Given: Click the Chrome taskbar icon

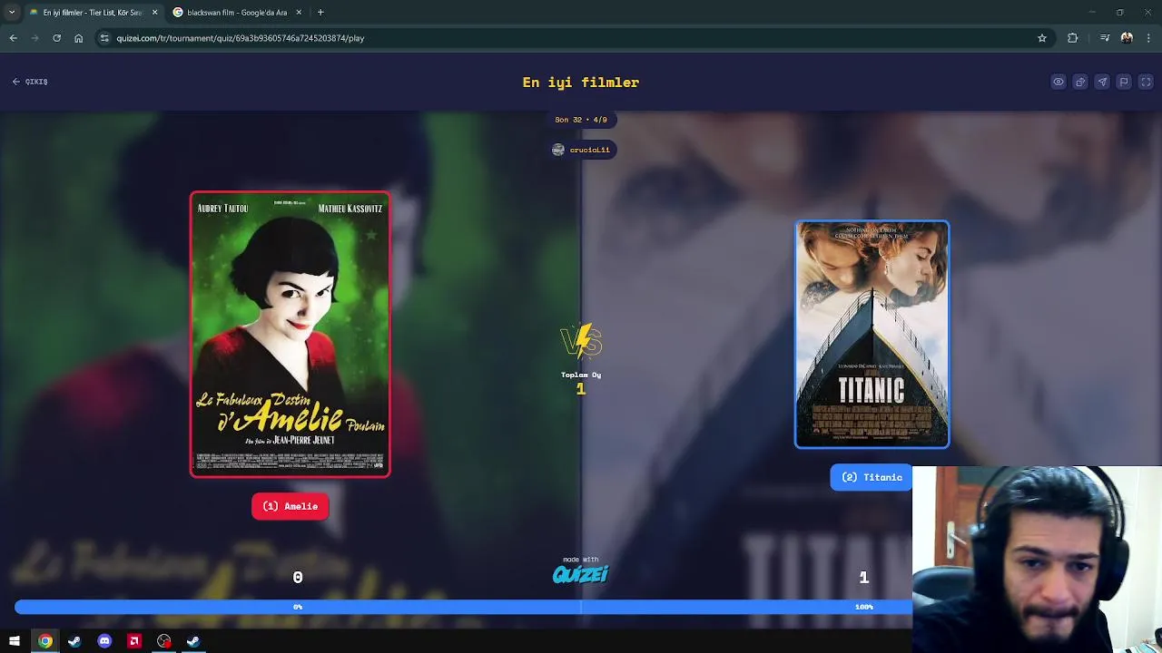Looking at the screenshot, I should click(x=44, y=641).
